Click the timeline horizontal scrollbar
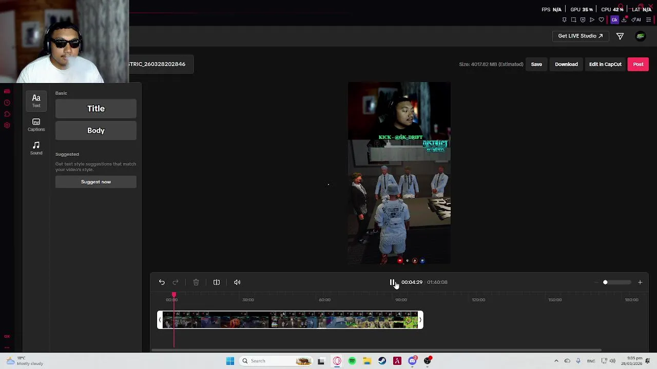Screen dimensions: 657x369 pyautogui.click(x=377, y=351)
